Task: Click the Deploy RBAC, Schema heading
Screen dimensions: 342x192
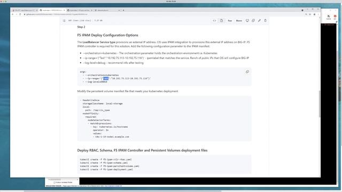Action: [142, 150]
